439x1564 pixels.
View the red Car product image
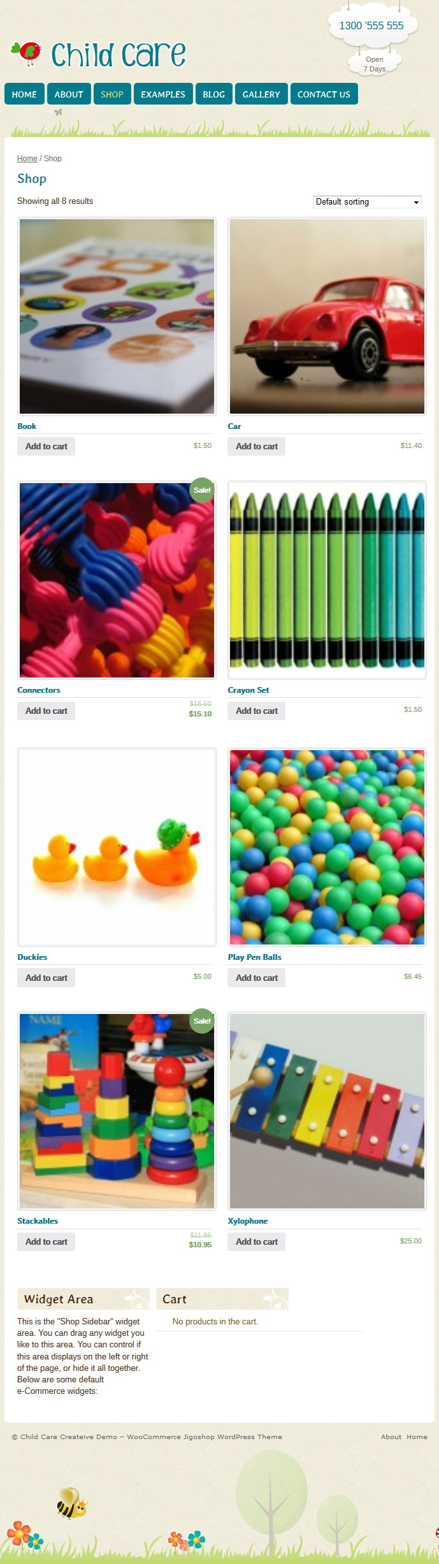(x=327, y=317)
